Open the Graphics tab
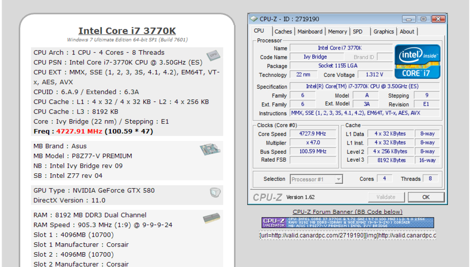This screenshot has width=473, height=267. pos(384,32)
